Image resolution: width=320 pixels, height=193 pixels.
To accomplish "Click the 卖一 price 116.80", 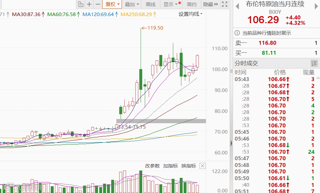I will tap(267, 43).
